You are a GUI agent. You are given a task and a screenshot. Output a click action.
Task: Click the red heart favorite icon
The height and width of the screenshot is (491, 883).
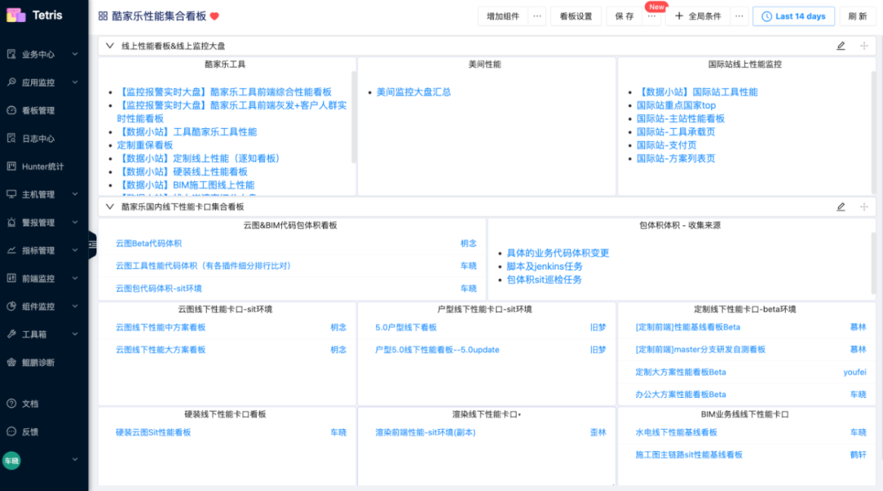tap(214, 16)
